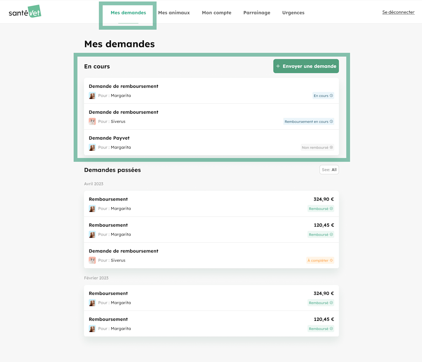Image resolution: width=422 pixels, height=362 pixels.
Task: Click the Février 2023 month label
Action: [96, 278]
